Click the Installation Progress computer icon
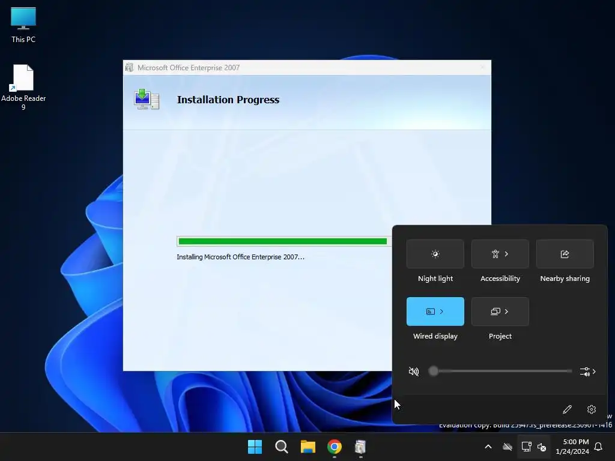 click(147, 99)
